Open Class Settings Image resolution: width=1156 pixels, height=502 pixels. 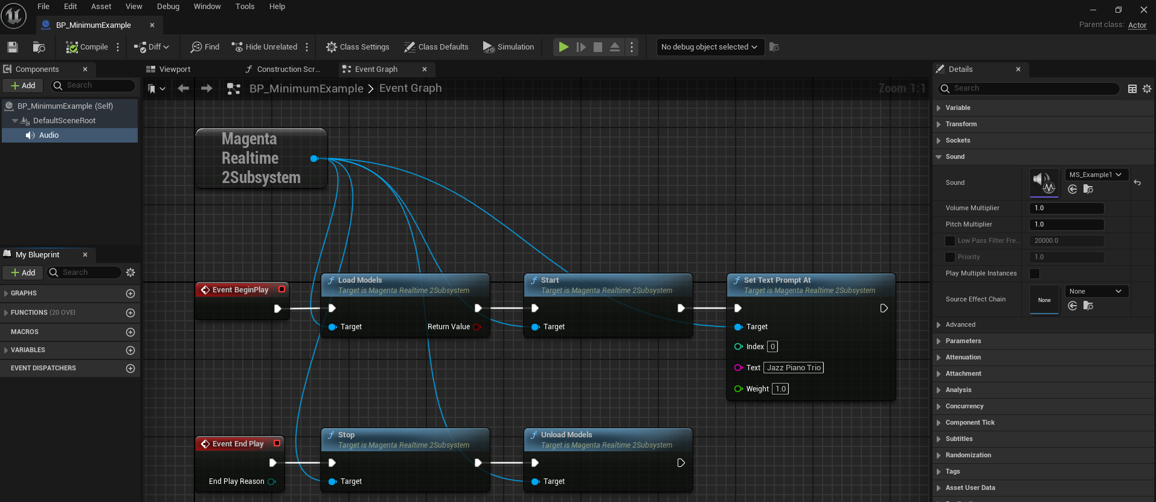[x=358, y=47]
